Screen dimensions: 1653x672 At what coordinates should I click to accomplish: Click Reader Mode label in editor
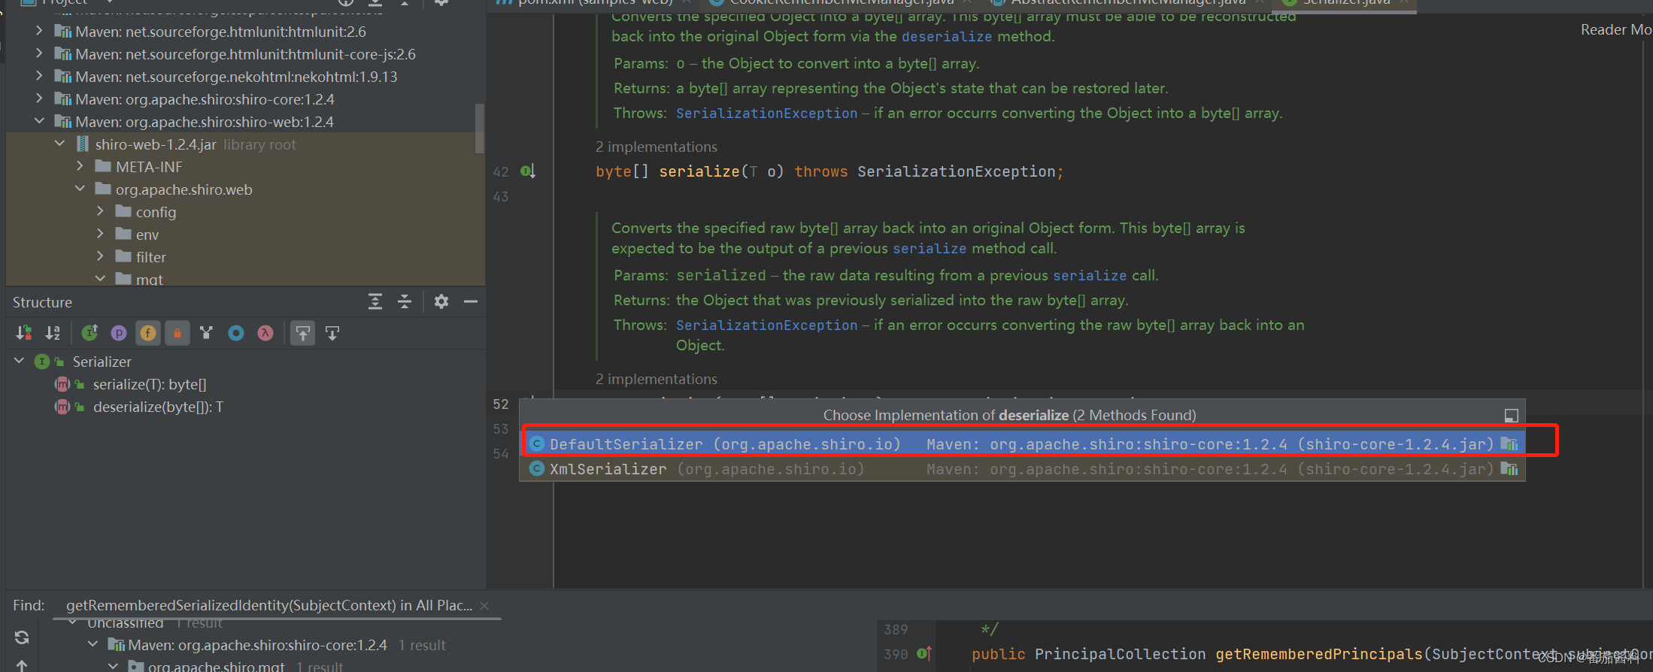[1615, 29]
